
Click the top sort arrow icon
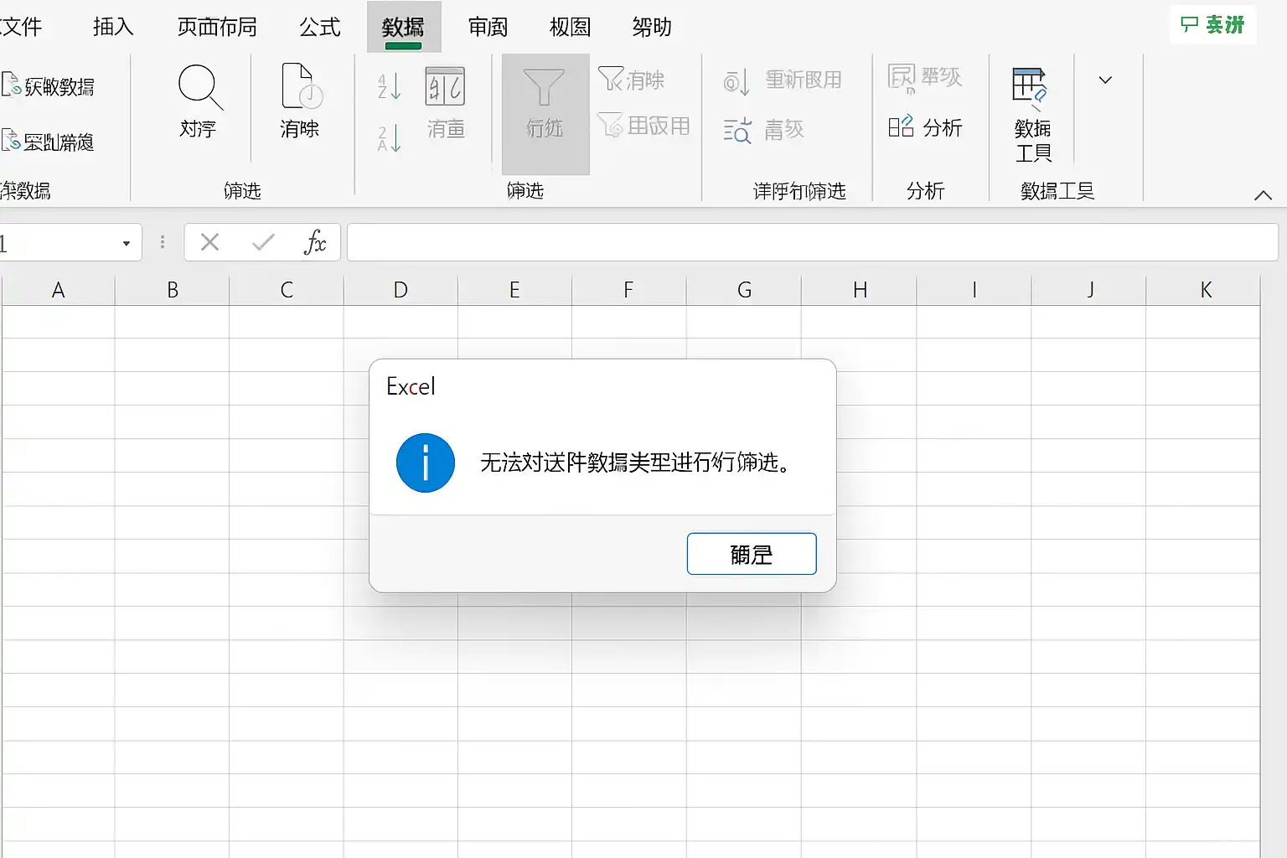pos(389,86)
